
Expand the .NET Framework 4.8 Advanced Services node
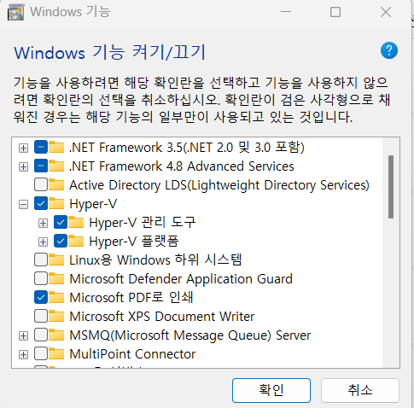[x=23, y=166]
